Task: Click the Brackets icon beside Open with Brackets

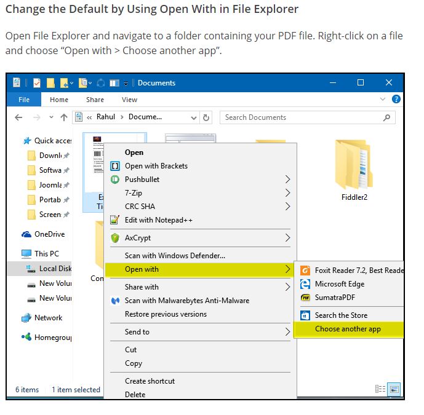Action: (x=114, y=166)
